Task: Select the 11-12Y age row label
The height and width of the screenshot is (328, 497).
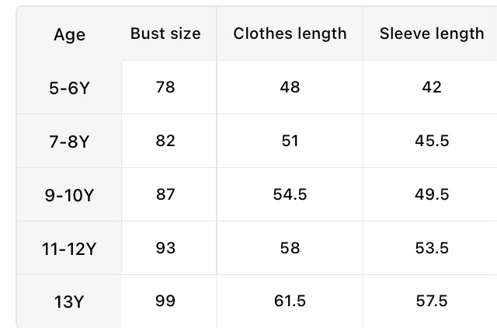Action: pos(69,249)
